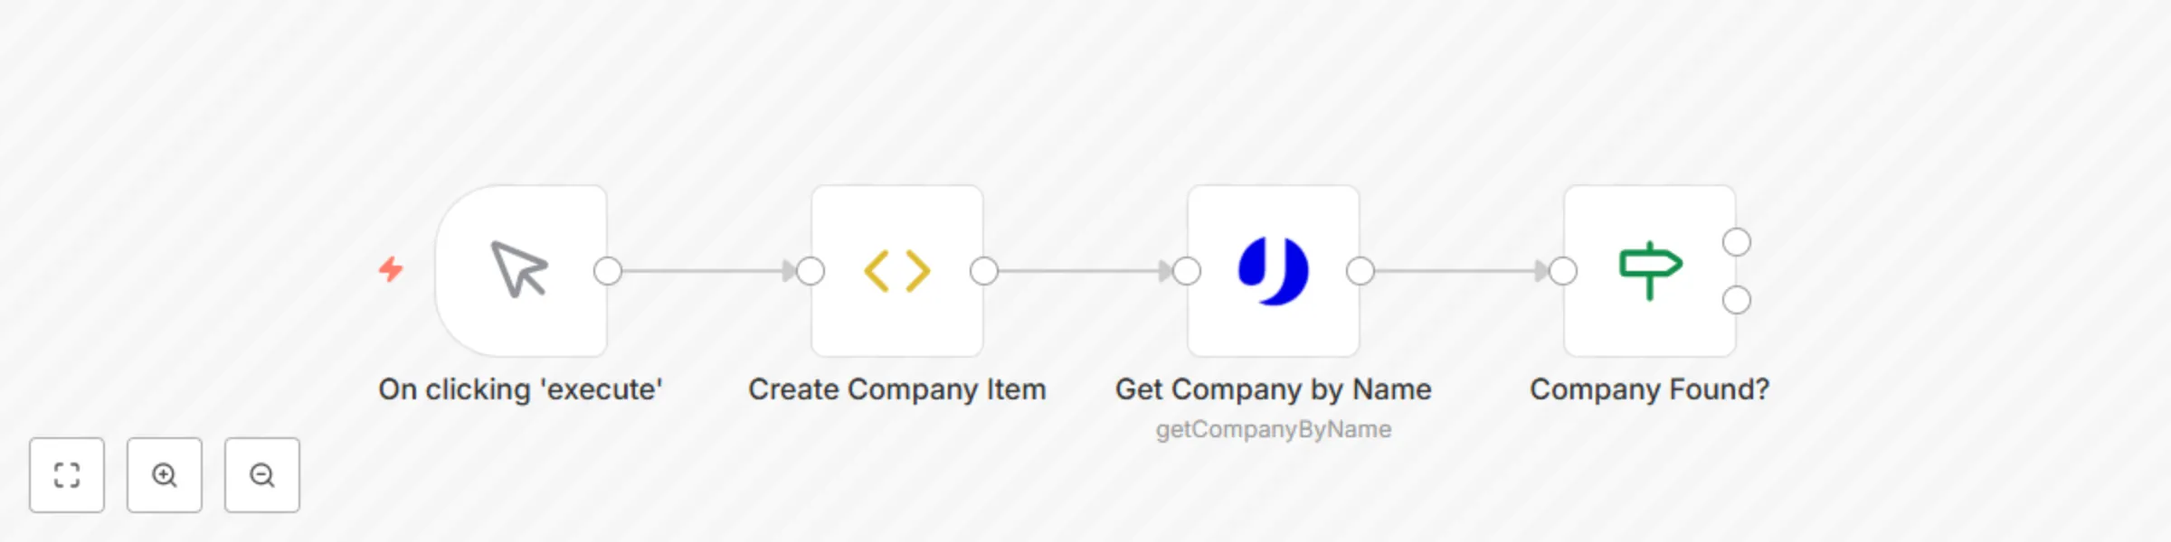Select the 'On clicking execute' trigger node
The height and width of the screenshot is (542, 2171).
522,269
